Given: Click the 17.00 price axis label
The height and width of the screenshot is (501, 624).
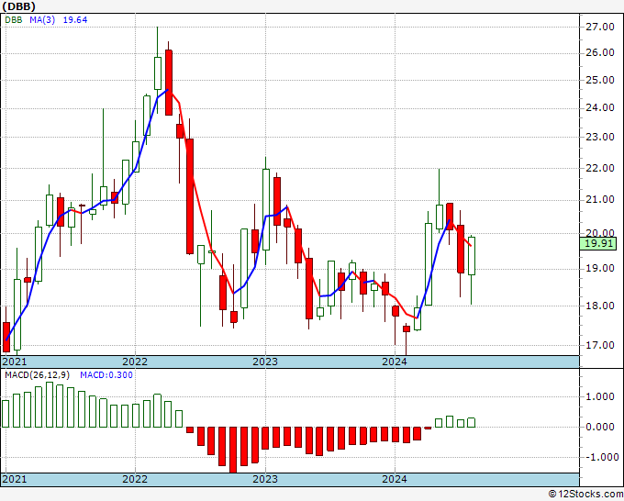Looking at the screenshot, I should [x=600, y=345].
